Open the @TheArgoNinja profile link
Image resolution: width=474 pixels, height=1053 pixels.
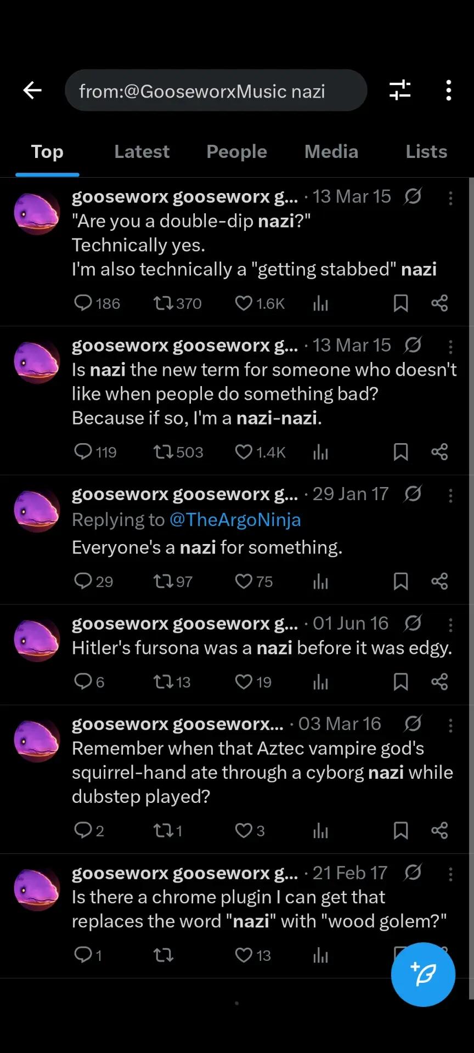click(235, 520)
